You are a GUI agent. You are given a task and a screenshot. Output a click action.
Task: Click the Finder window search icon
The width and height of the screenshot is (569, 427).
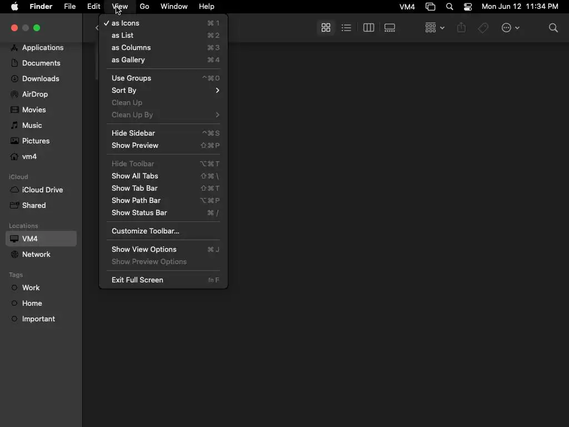553,28
